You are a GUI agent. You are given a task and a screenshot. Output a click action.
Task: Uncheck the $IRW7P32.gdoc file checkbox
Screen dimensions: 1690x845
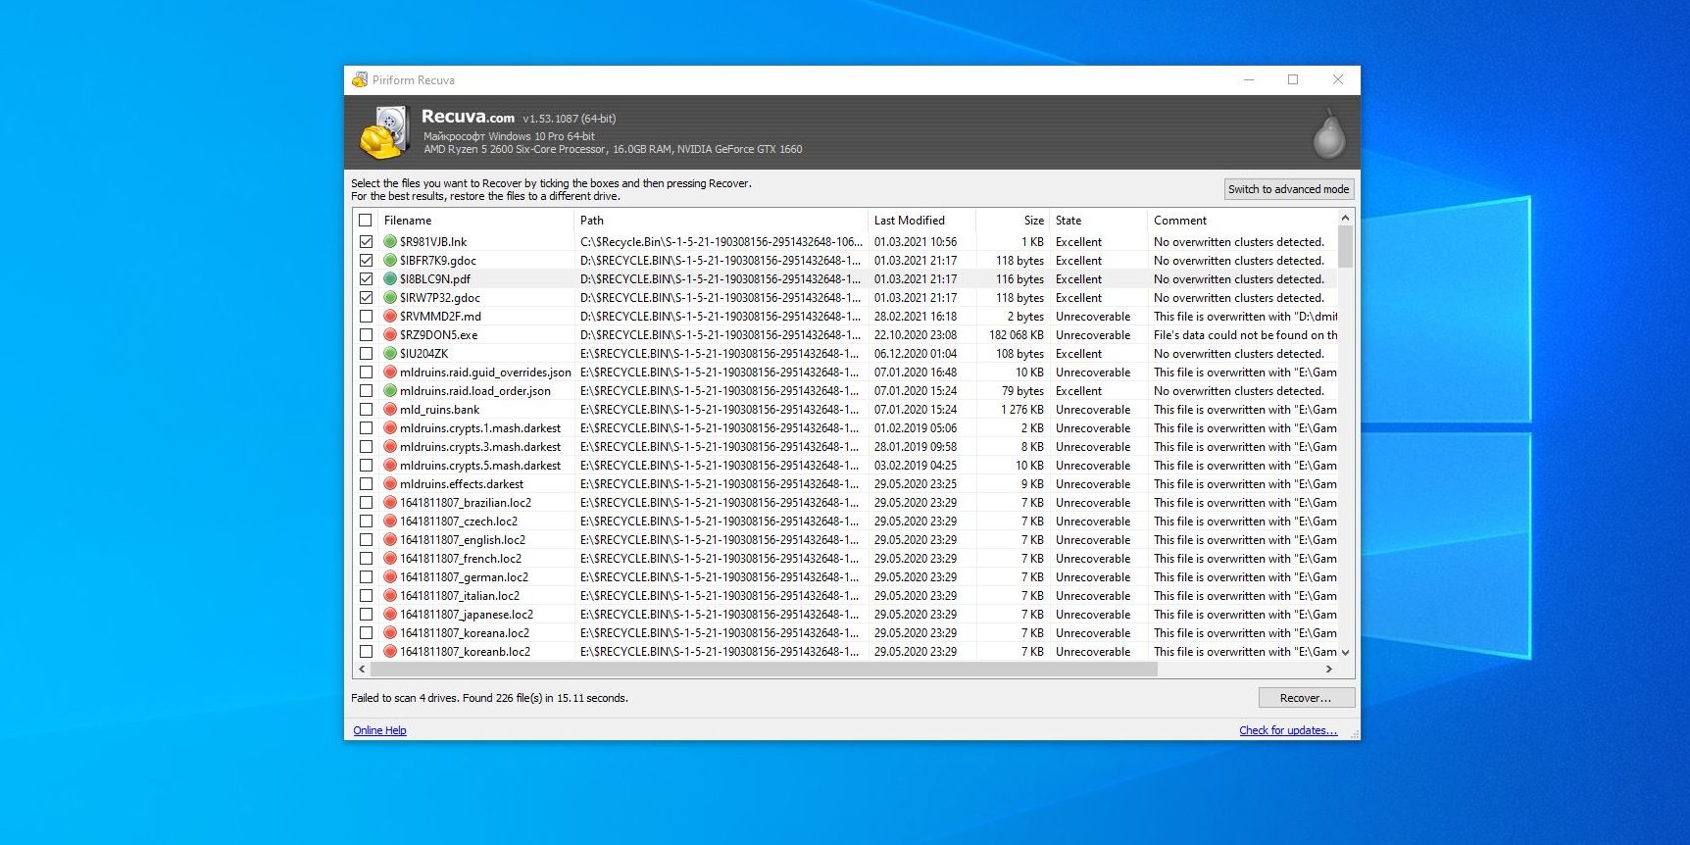(x=366, y=297)
